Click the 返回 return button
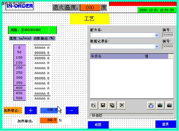 (x=98, y=125)
